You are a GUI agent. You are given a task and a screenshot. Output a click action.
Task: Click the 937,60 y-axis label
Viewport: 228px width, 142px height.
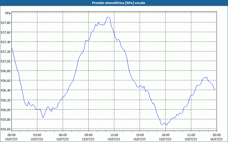pos(5,32)
